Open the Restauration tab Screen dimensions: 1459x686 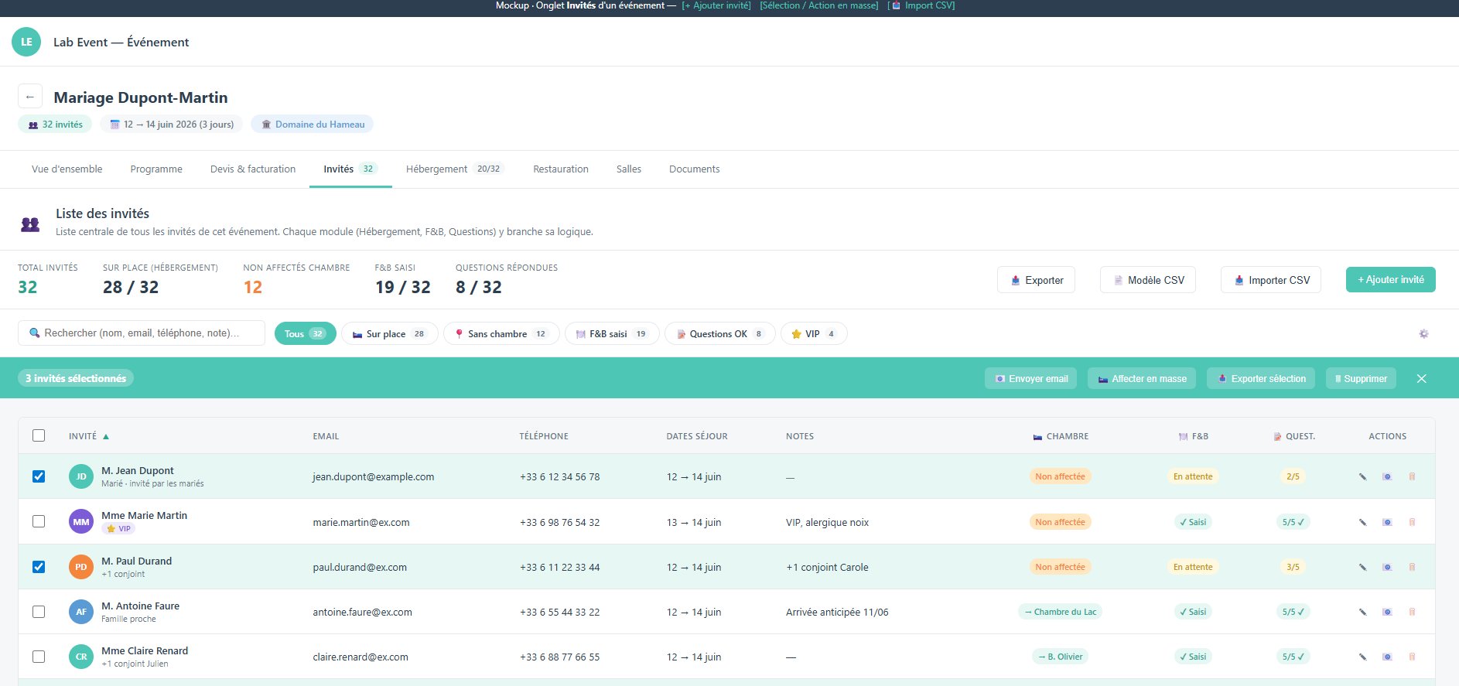pos(561,169)
